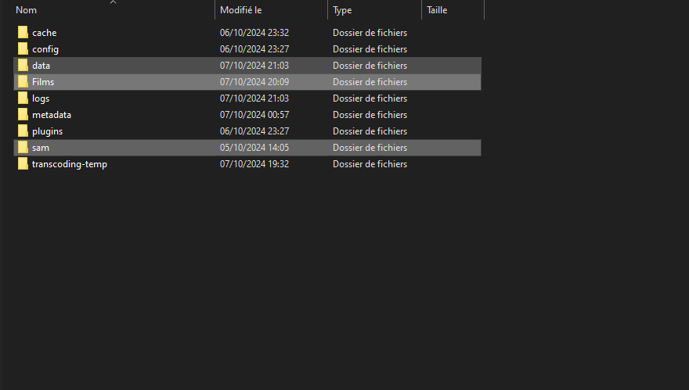The image size is (689, 390).
Task: Click date 06/10/2024 23:27 of plugins
Action: pos(254,131)
